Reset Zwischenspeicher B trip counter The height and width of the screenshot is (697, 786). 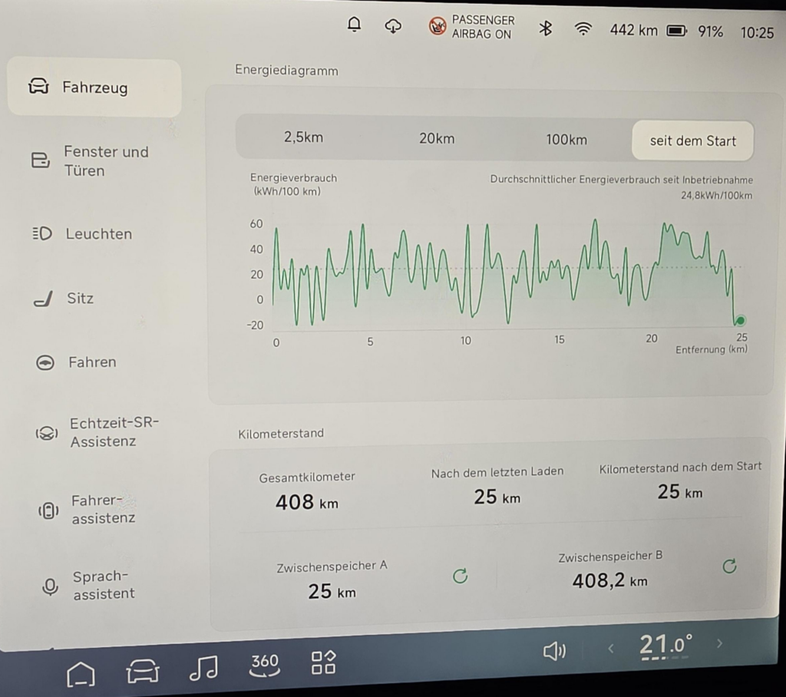[x=729, y=567]
